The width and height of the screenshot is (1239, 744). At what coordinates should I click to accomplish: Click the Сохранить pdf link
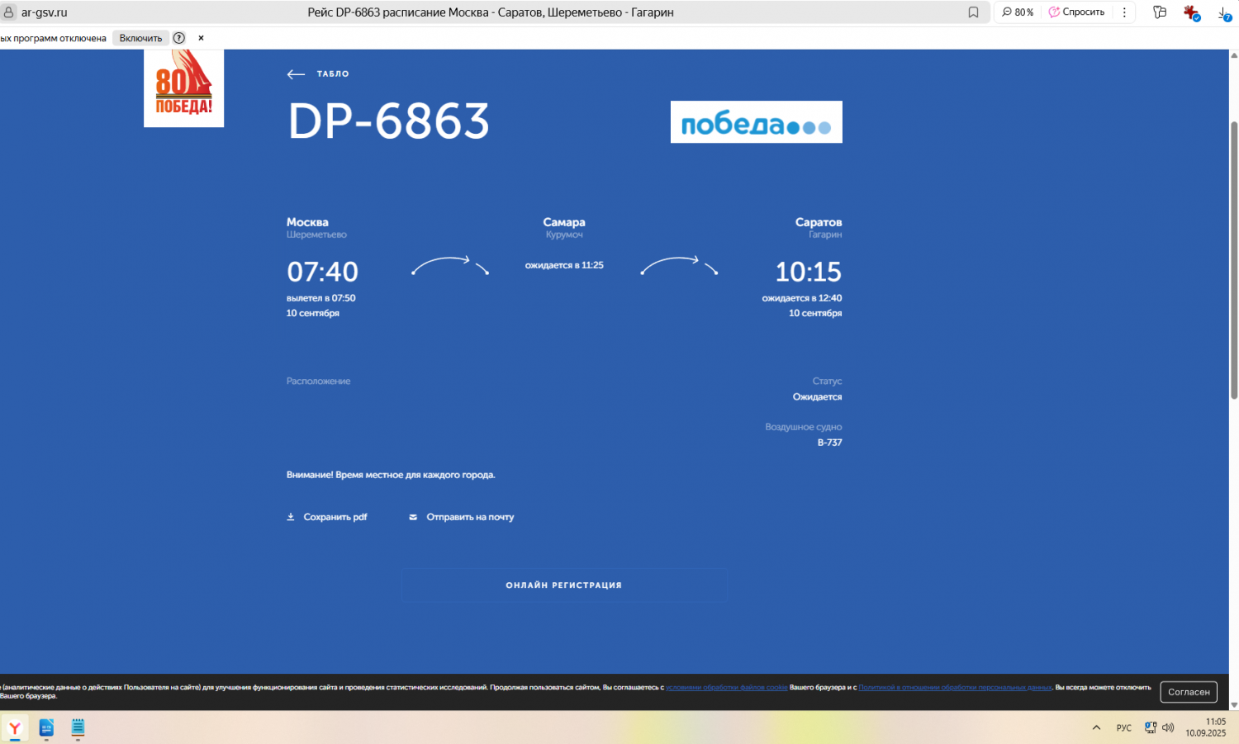335,517
